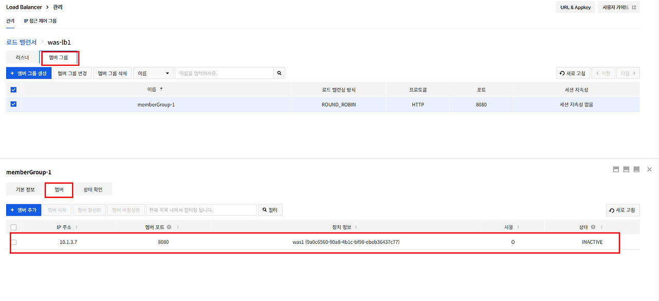Click the 이전 pagination button
This screenshot has width=659, height=301.
click(603, 74)
